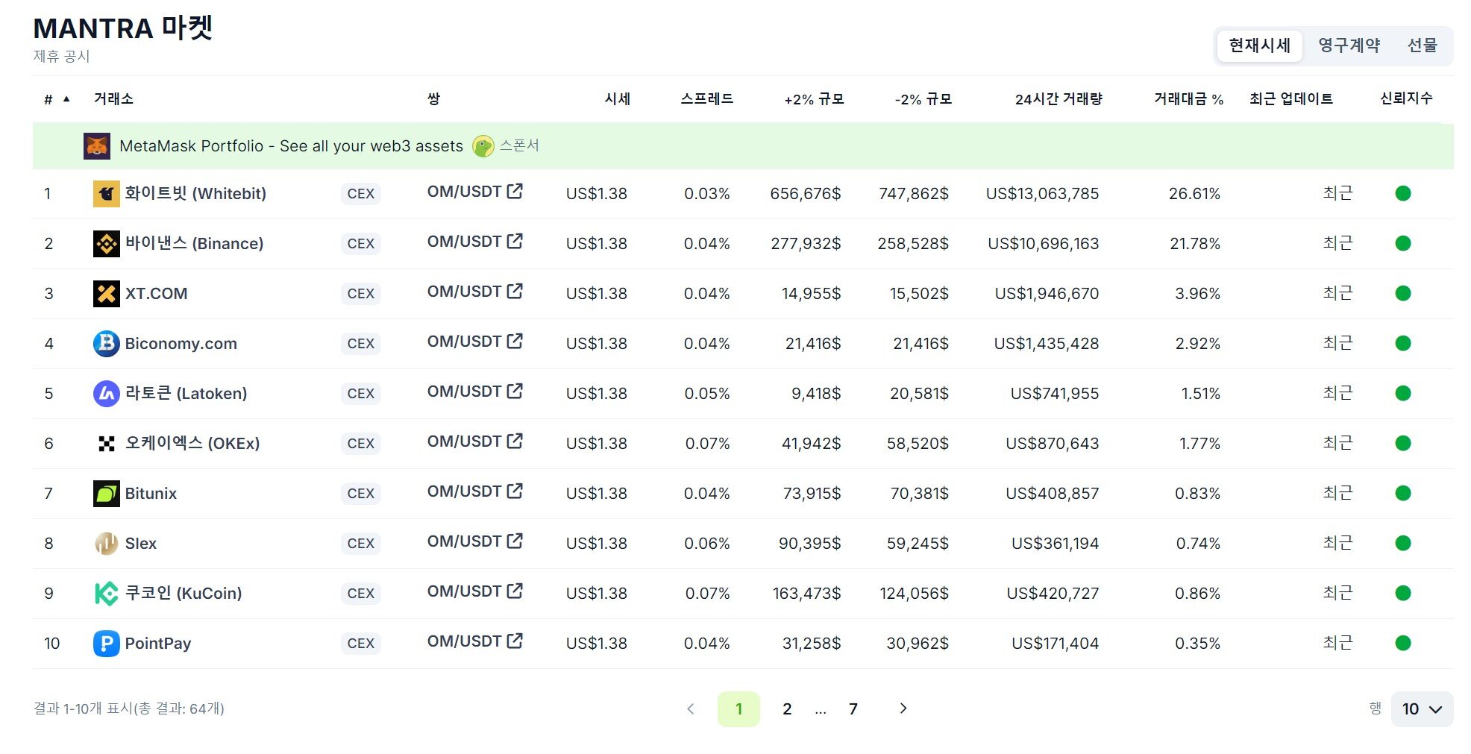Click the Binance logo icon
Screen dimensions: 1471x754
(x=106, y=244)
